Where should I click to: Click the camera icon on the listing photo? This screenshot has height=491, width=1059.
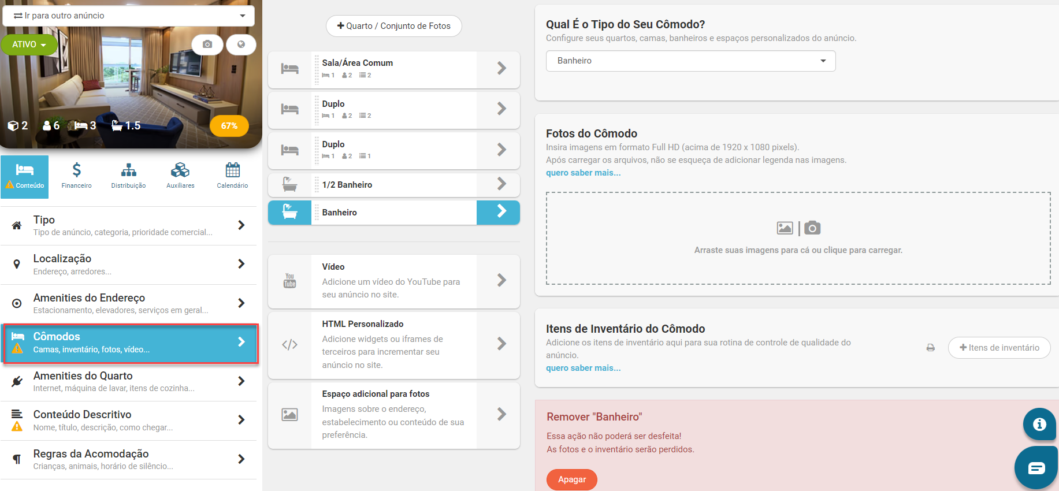(207, 44)
